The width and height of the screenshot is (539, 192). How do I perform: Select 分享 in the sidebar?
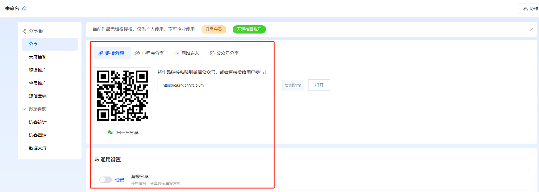[x=50, y=44]
